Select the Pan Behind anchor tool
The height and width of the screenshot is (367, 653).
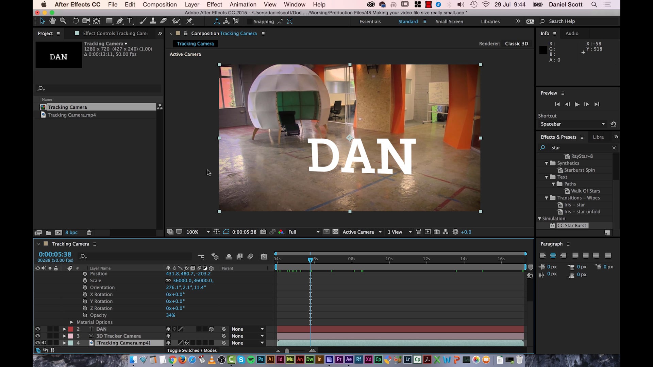pos(97,21)
